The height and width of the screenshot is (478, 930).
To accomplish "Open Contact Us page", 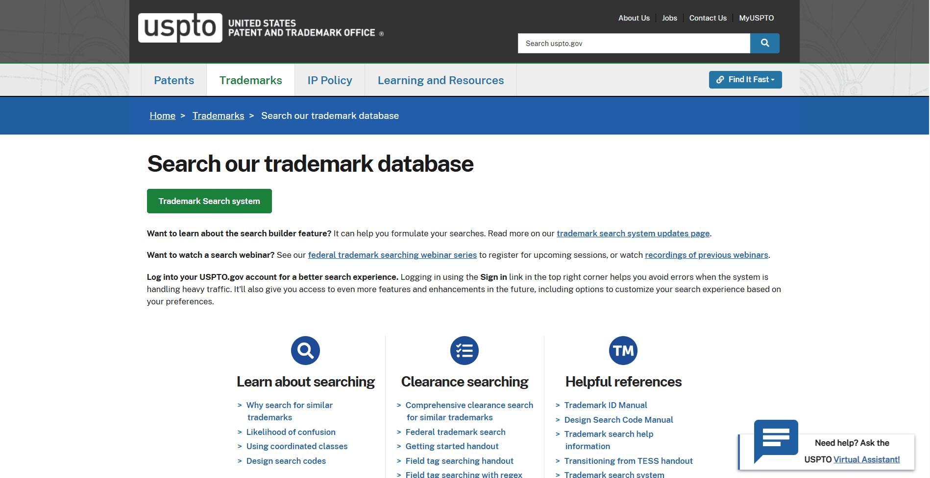I will pos(708,18).
